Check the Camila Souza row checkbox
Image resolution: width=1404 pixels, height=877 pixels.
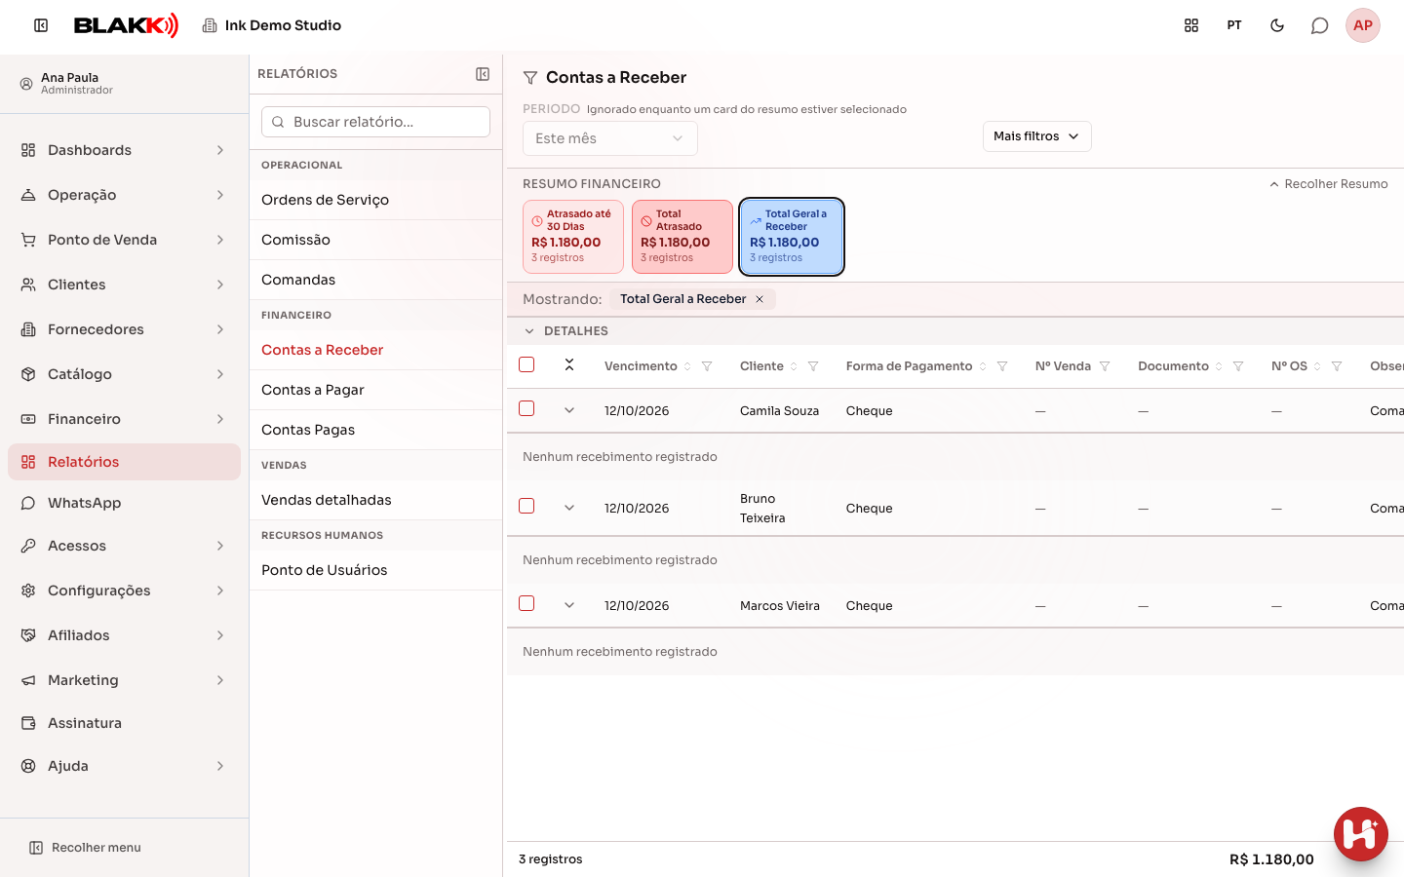[526, 408]
